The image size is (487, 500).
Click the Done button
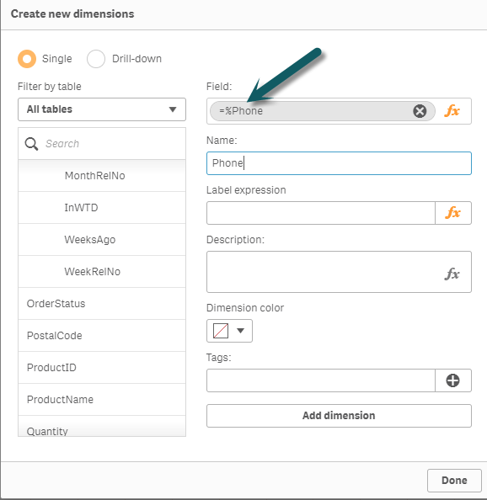click(454, 481)
